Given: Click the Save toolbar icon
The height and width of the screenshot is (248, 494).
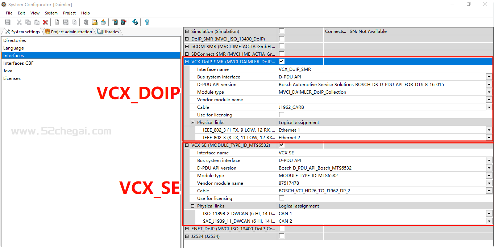Looking at the screenshot, I should [8, 22].
